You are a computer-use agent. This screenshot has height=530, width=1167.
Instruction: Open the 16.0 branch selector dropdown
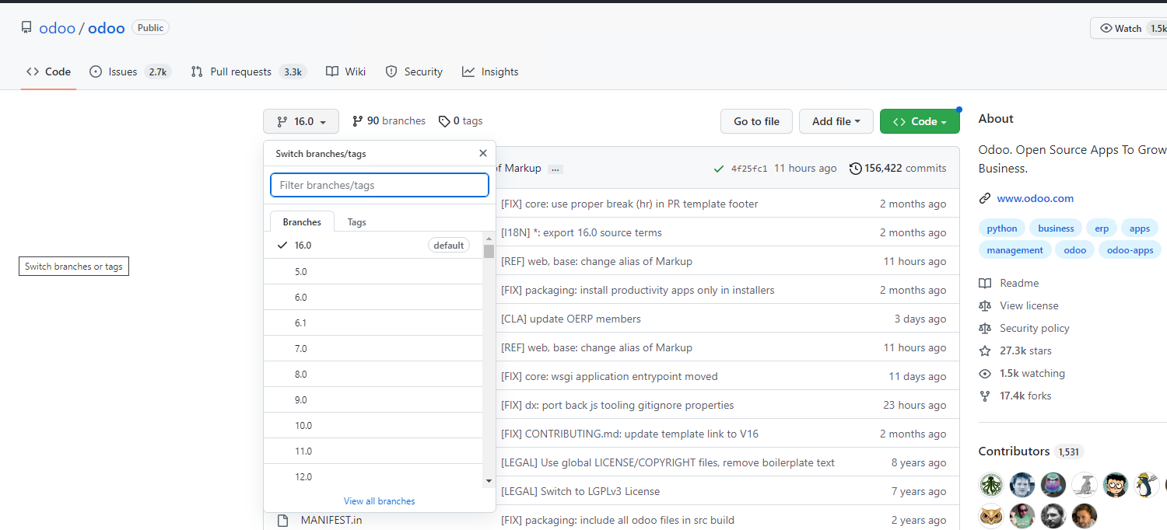click(x=301, y=121)
